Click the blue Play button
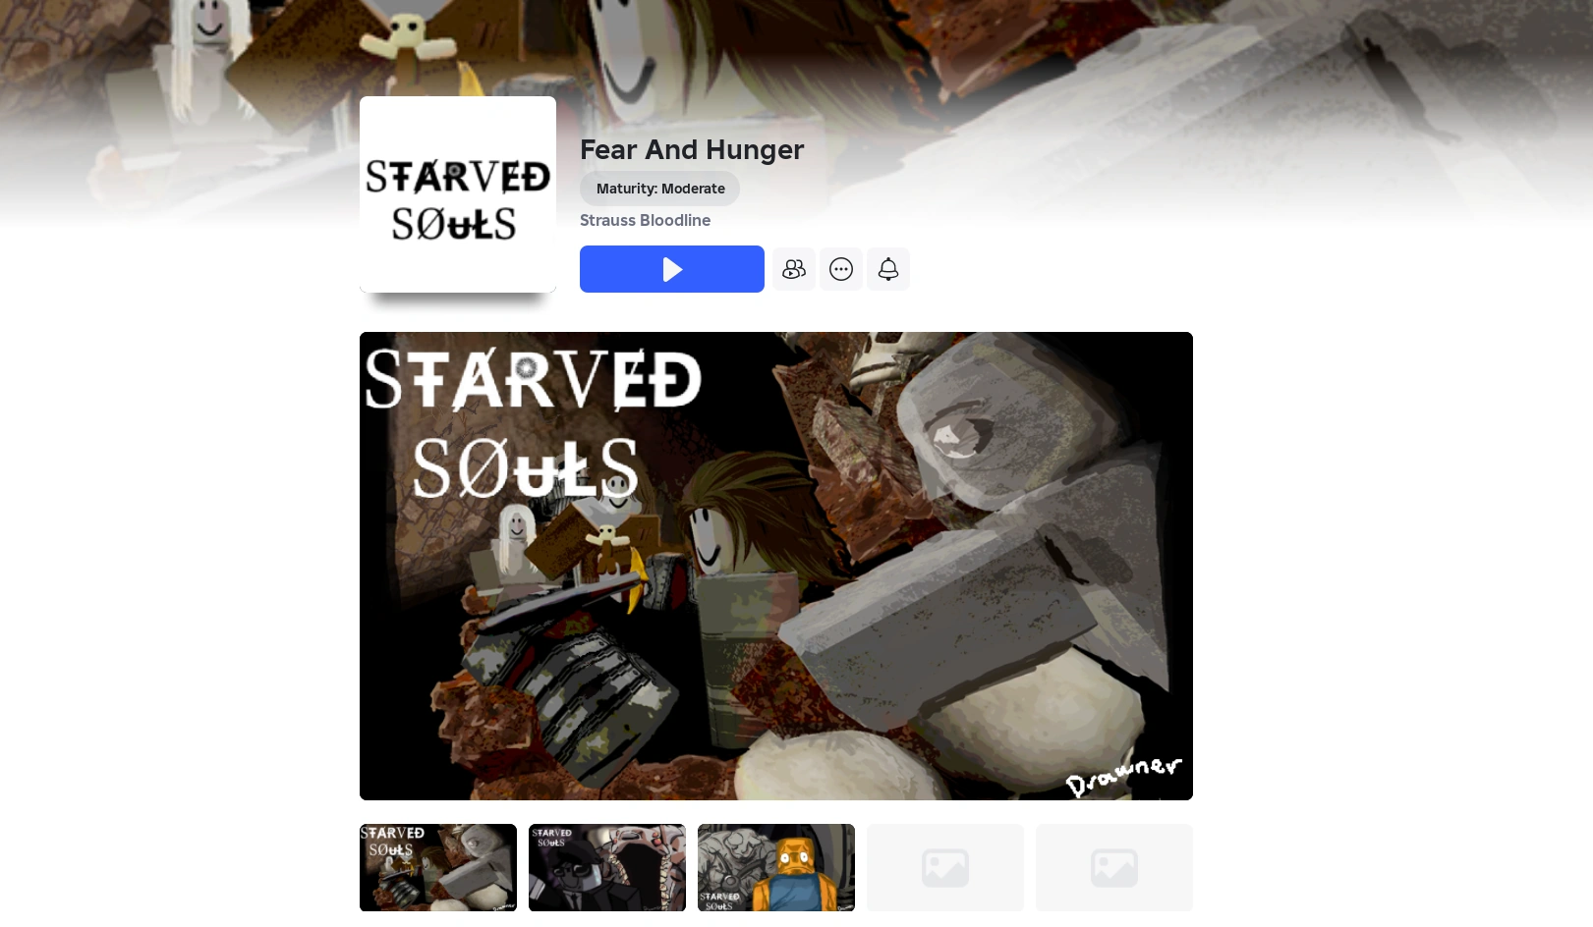The image size is (1593, 927). [672, 269]
